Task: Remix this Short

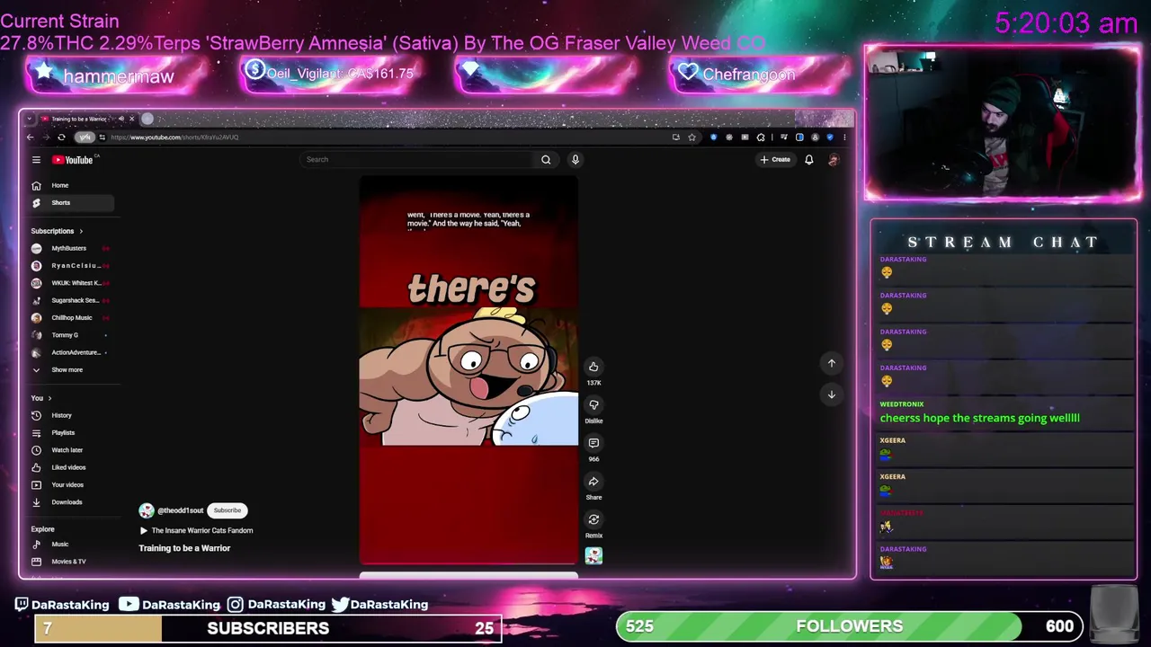Action: (x=593, y=519)
